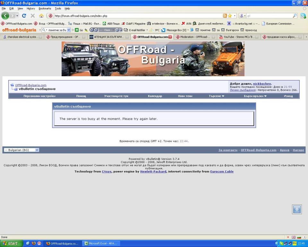The height and width of the screenshot is (247, 308).
Task: Open the address bar history dropdown arrow
Action: coord(235,16)
